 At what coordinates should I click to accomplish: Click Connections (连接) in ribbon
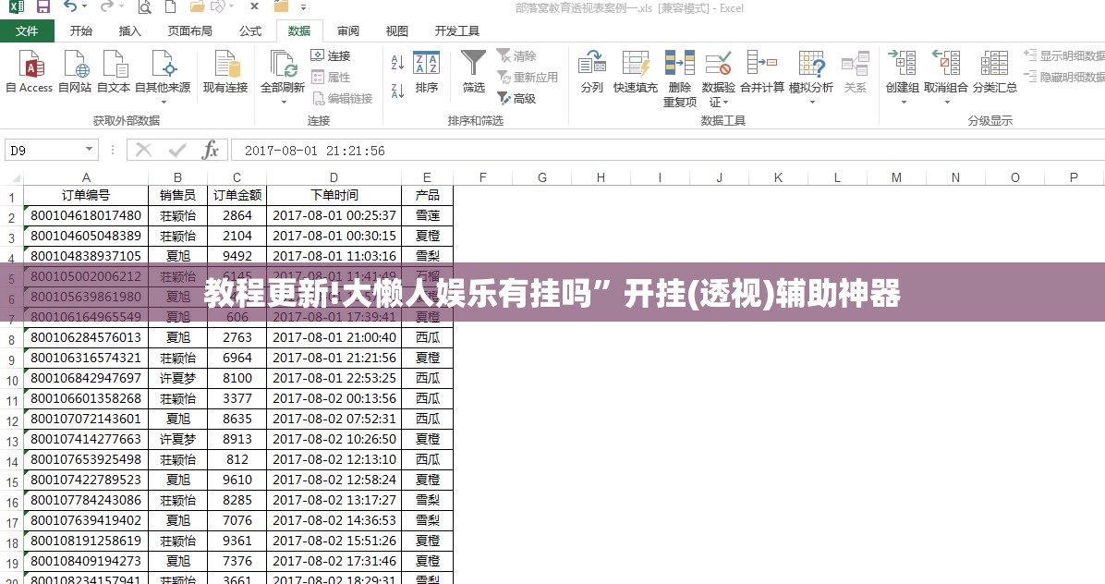pyautogui.click(x=331, y=55)
